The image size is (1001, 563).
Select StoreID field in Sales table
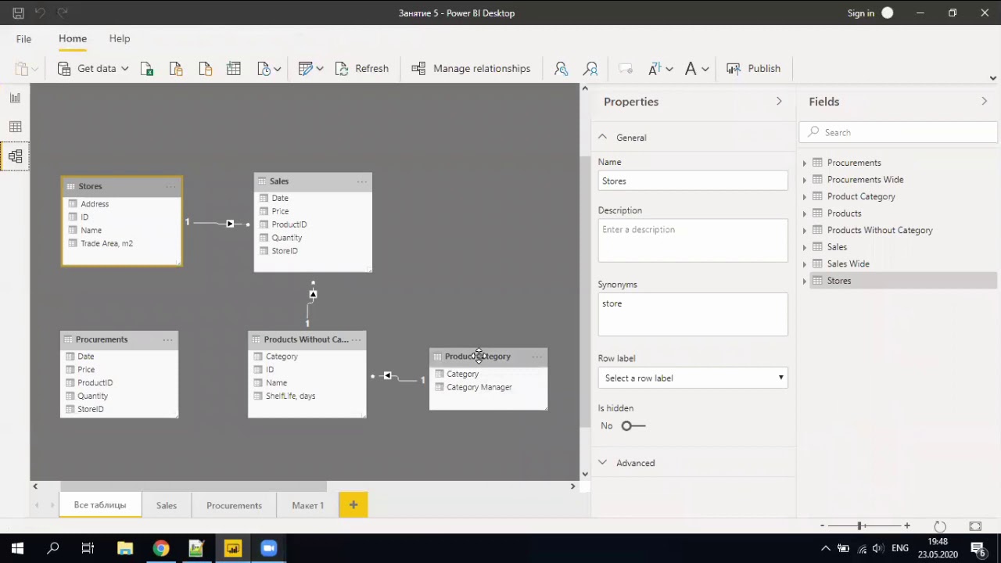pos(284,251)
